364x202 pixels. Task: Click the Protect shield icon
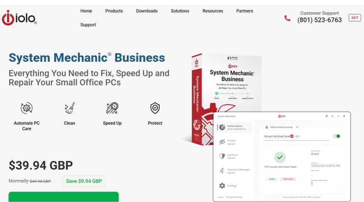(155, 108)
